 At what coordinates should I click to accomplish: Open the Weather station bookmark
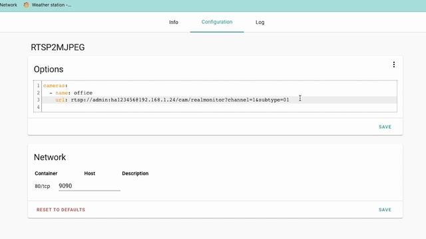coord(47,5)
